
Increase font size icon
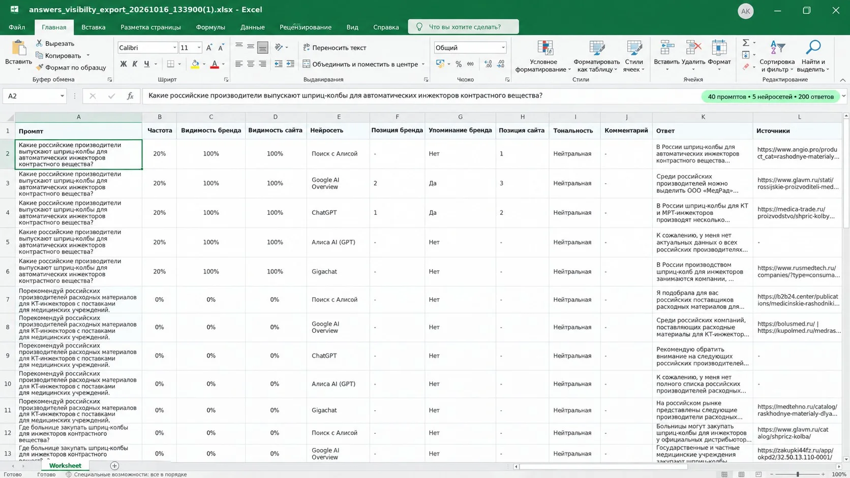click(x=209, y=47)
